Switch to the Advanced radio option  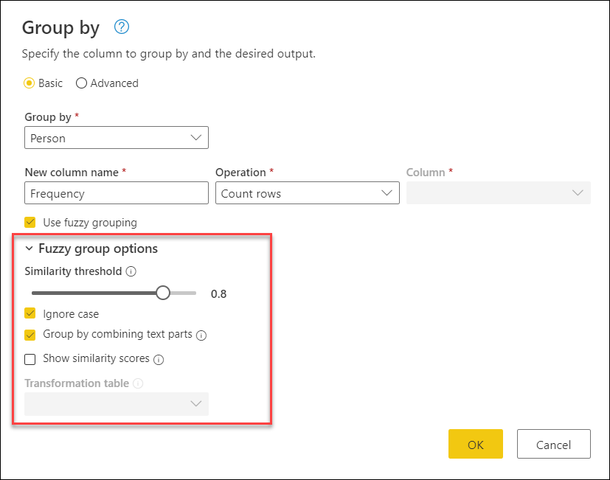pos(81,83)
